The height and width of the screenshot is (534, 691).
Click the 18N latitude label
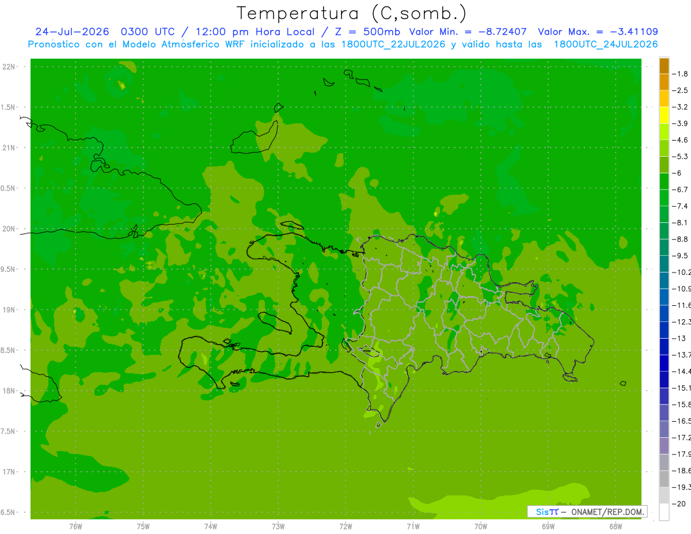point(9,391)
